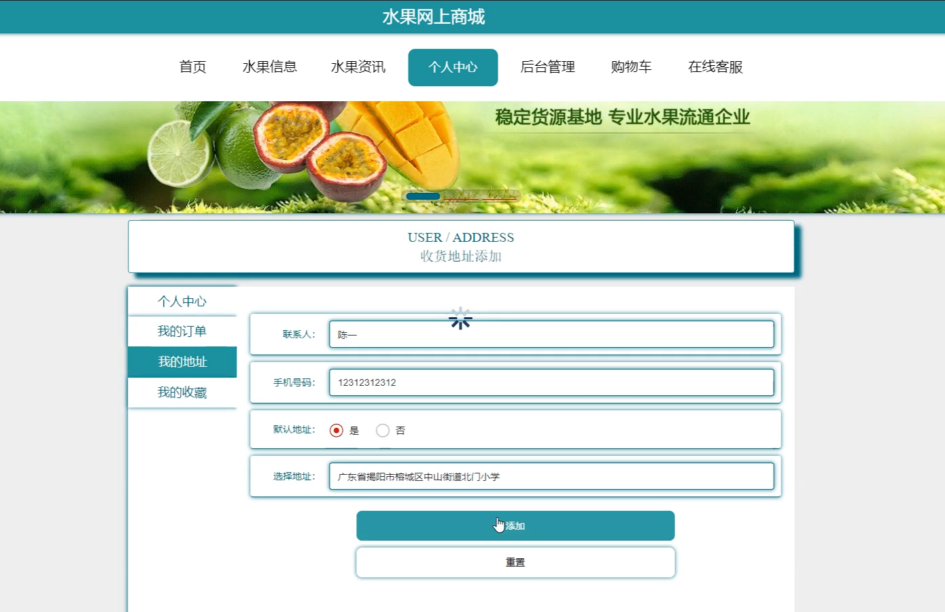The height and width of the screenshot is (612, 945).
Task: Open the 我的收藏 sidebar section
Action: (182, 392)
